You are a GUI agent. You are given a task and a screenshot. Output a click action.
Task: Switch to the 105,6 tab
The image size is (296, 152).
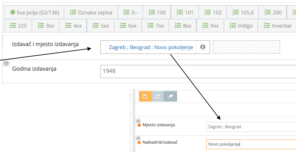click(x=243, y=12)
